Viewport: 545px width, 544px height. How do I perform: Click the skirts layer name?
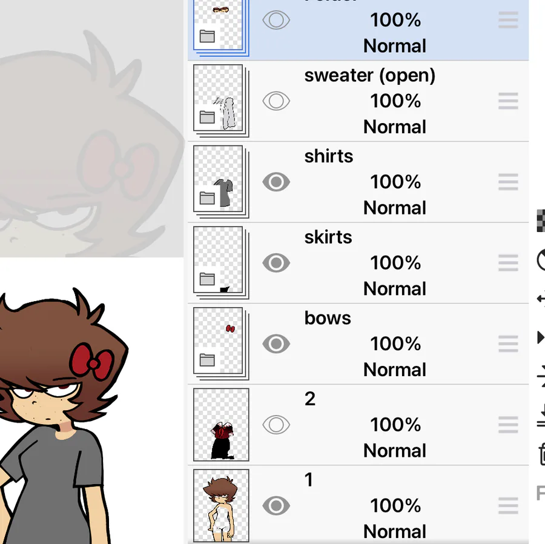328,237
